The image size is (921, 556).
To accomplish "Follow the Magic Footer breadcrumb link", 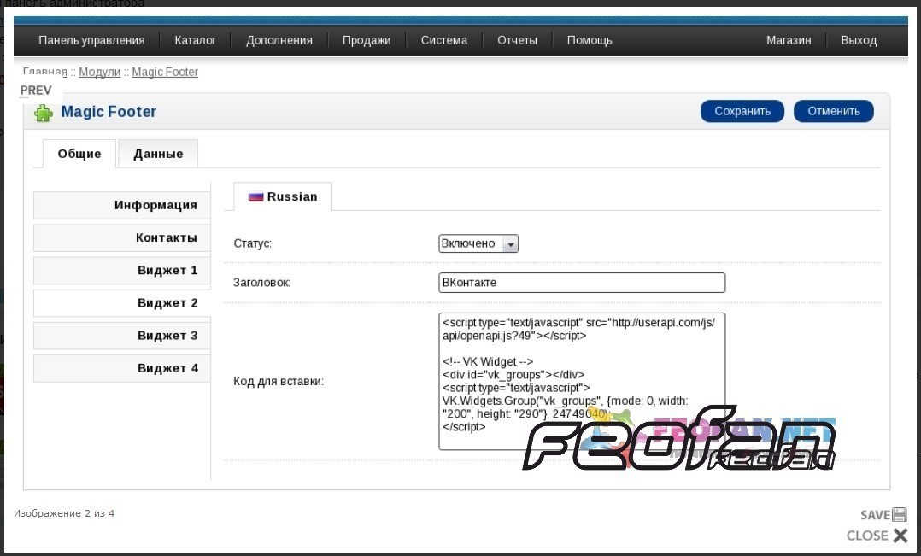I will tap(165, 73).
